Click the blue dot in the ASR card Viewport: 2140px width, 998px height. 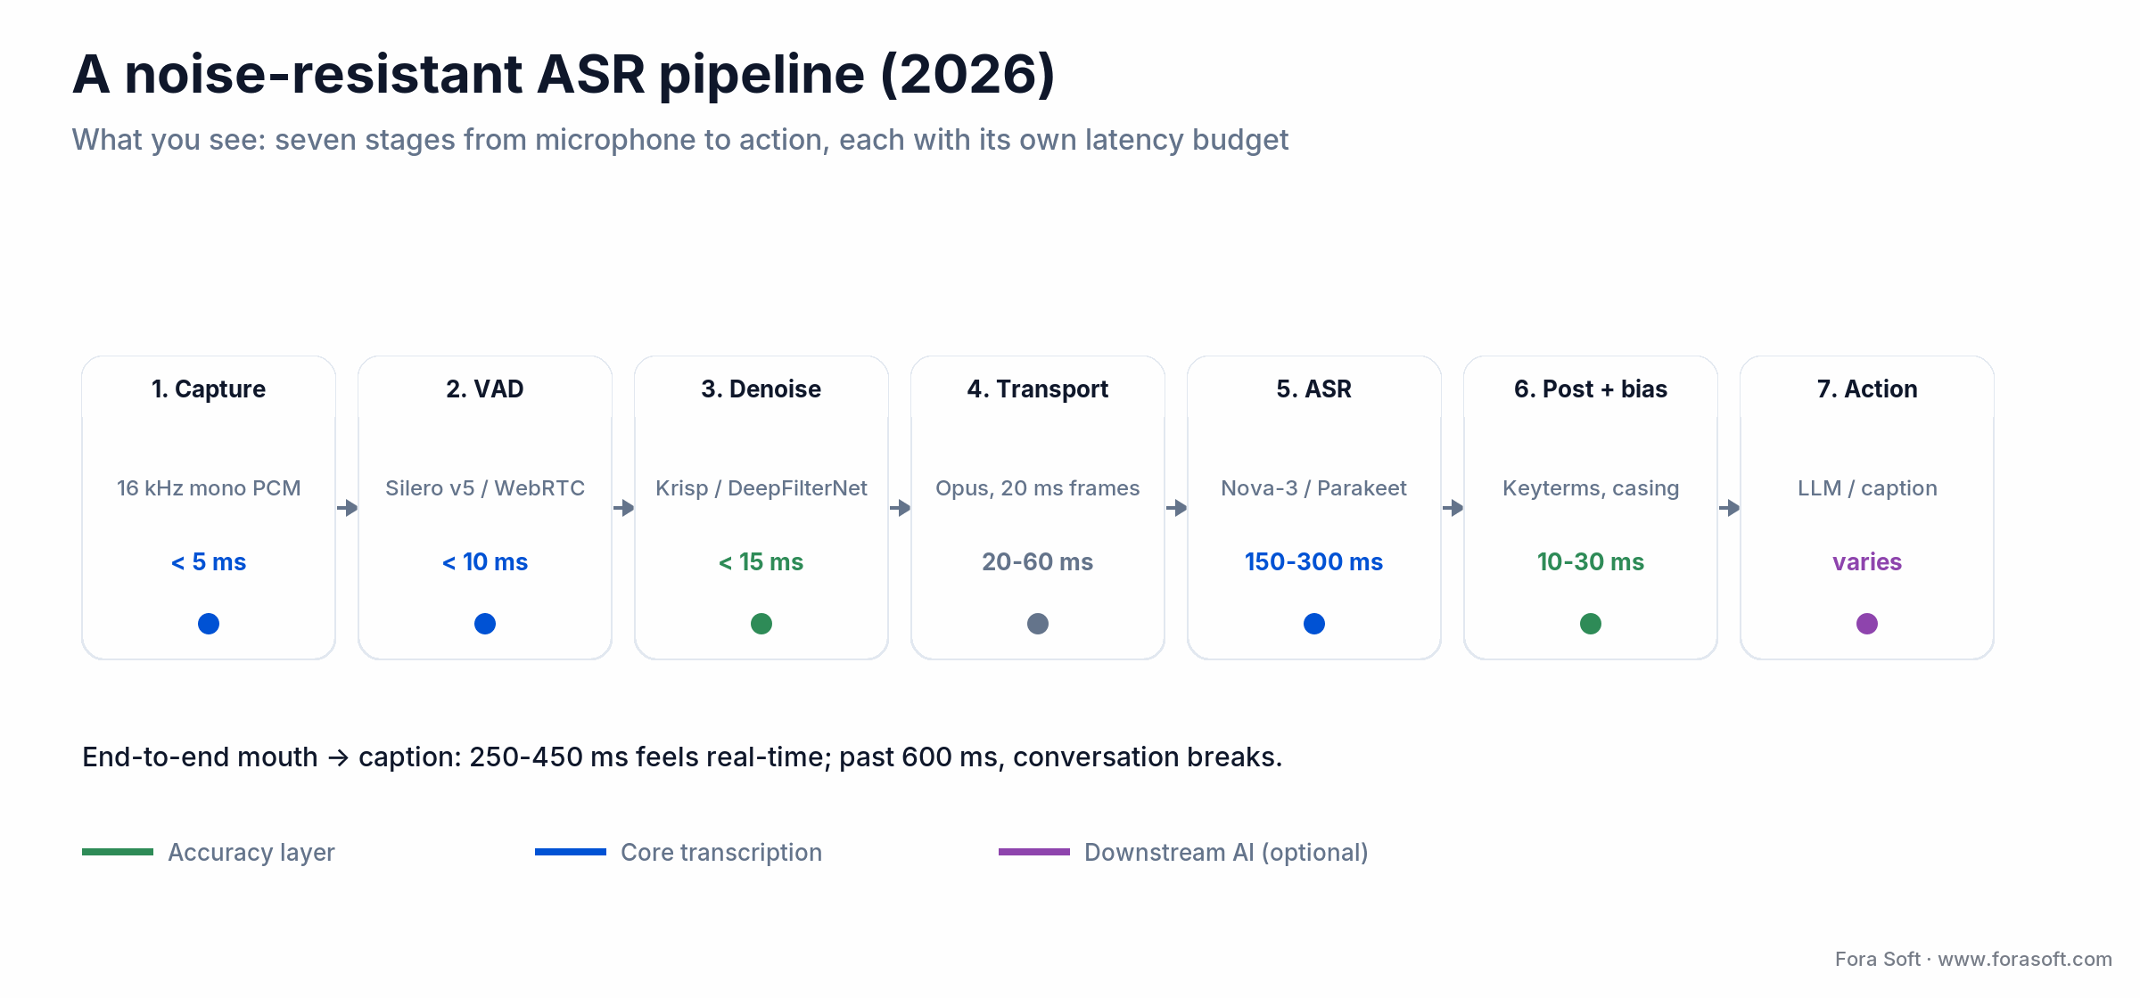[1314, 624]
